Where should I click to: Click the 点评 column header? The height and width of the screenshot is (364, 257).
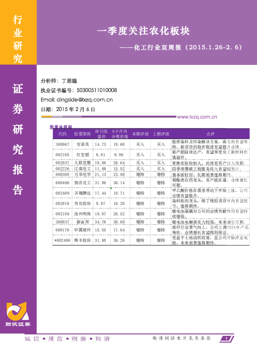point(210,134)
